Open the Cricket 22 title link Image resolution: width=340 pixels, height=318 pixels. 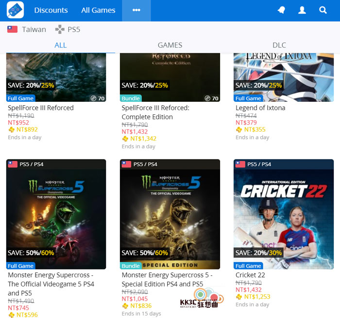coord(250,275)
